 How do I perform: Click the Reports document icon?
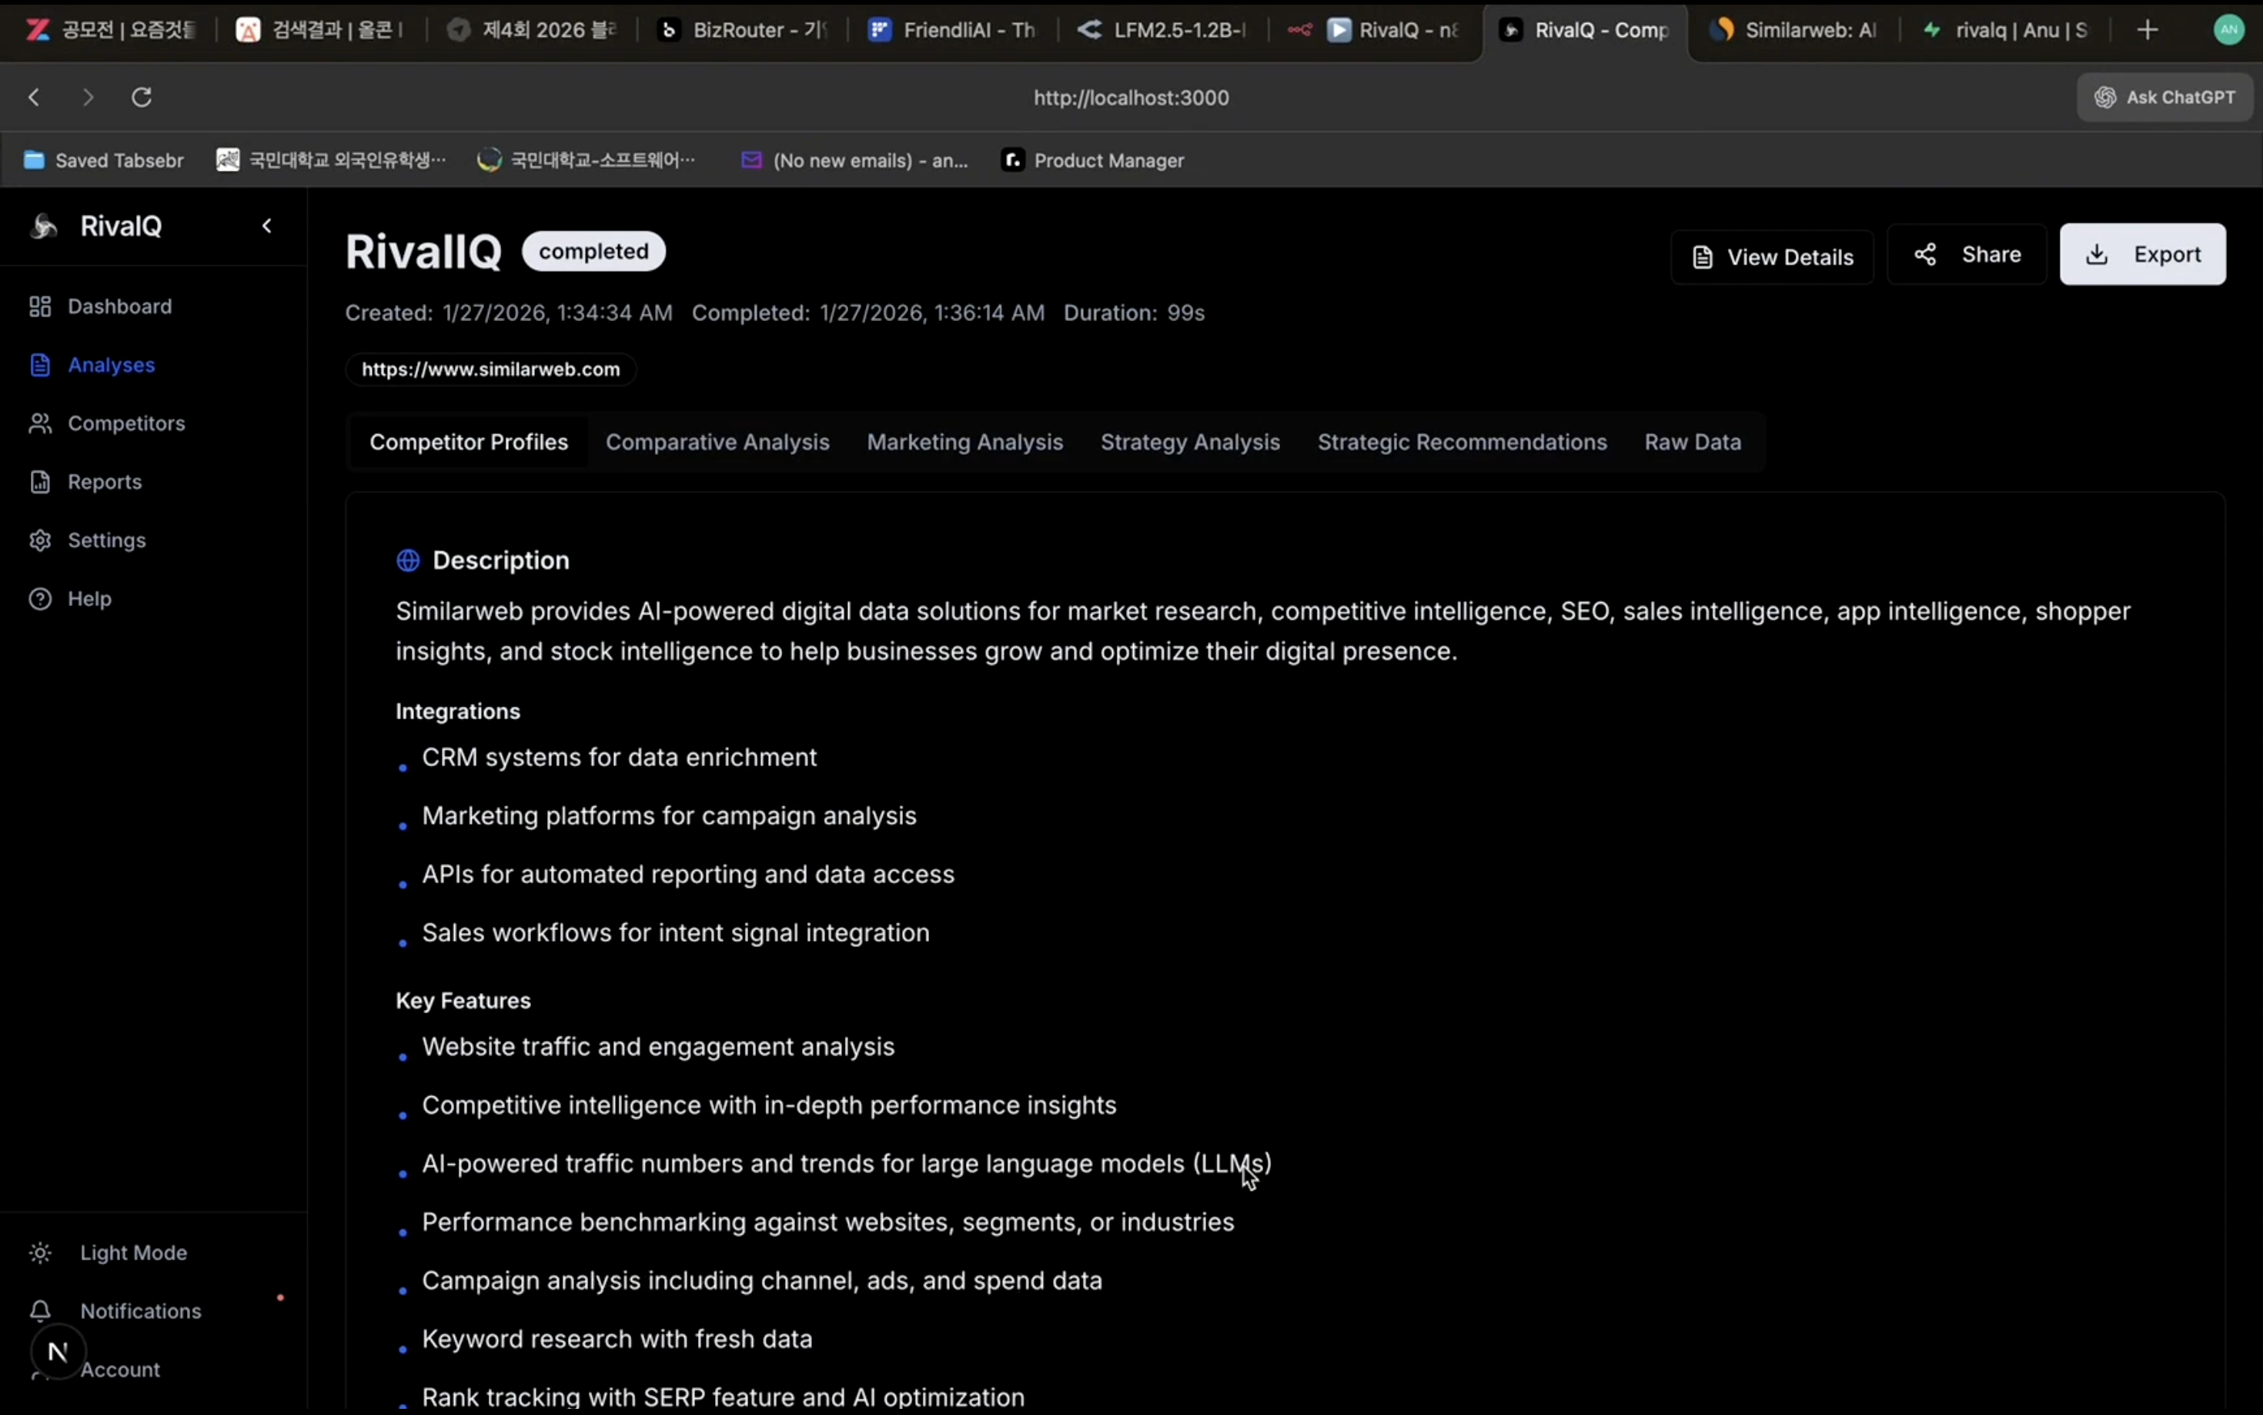tap(39, 482)
